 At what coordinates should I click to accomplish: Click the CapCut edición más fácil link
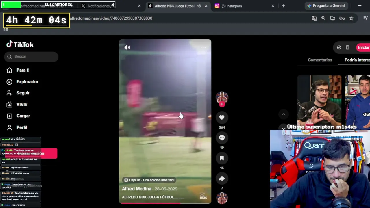(x=149, y=180)
